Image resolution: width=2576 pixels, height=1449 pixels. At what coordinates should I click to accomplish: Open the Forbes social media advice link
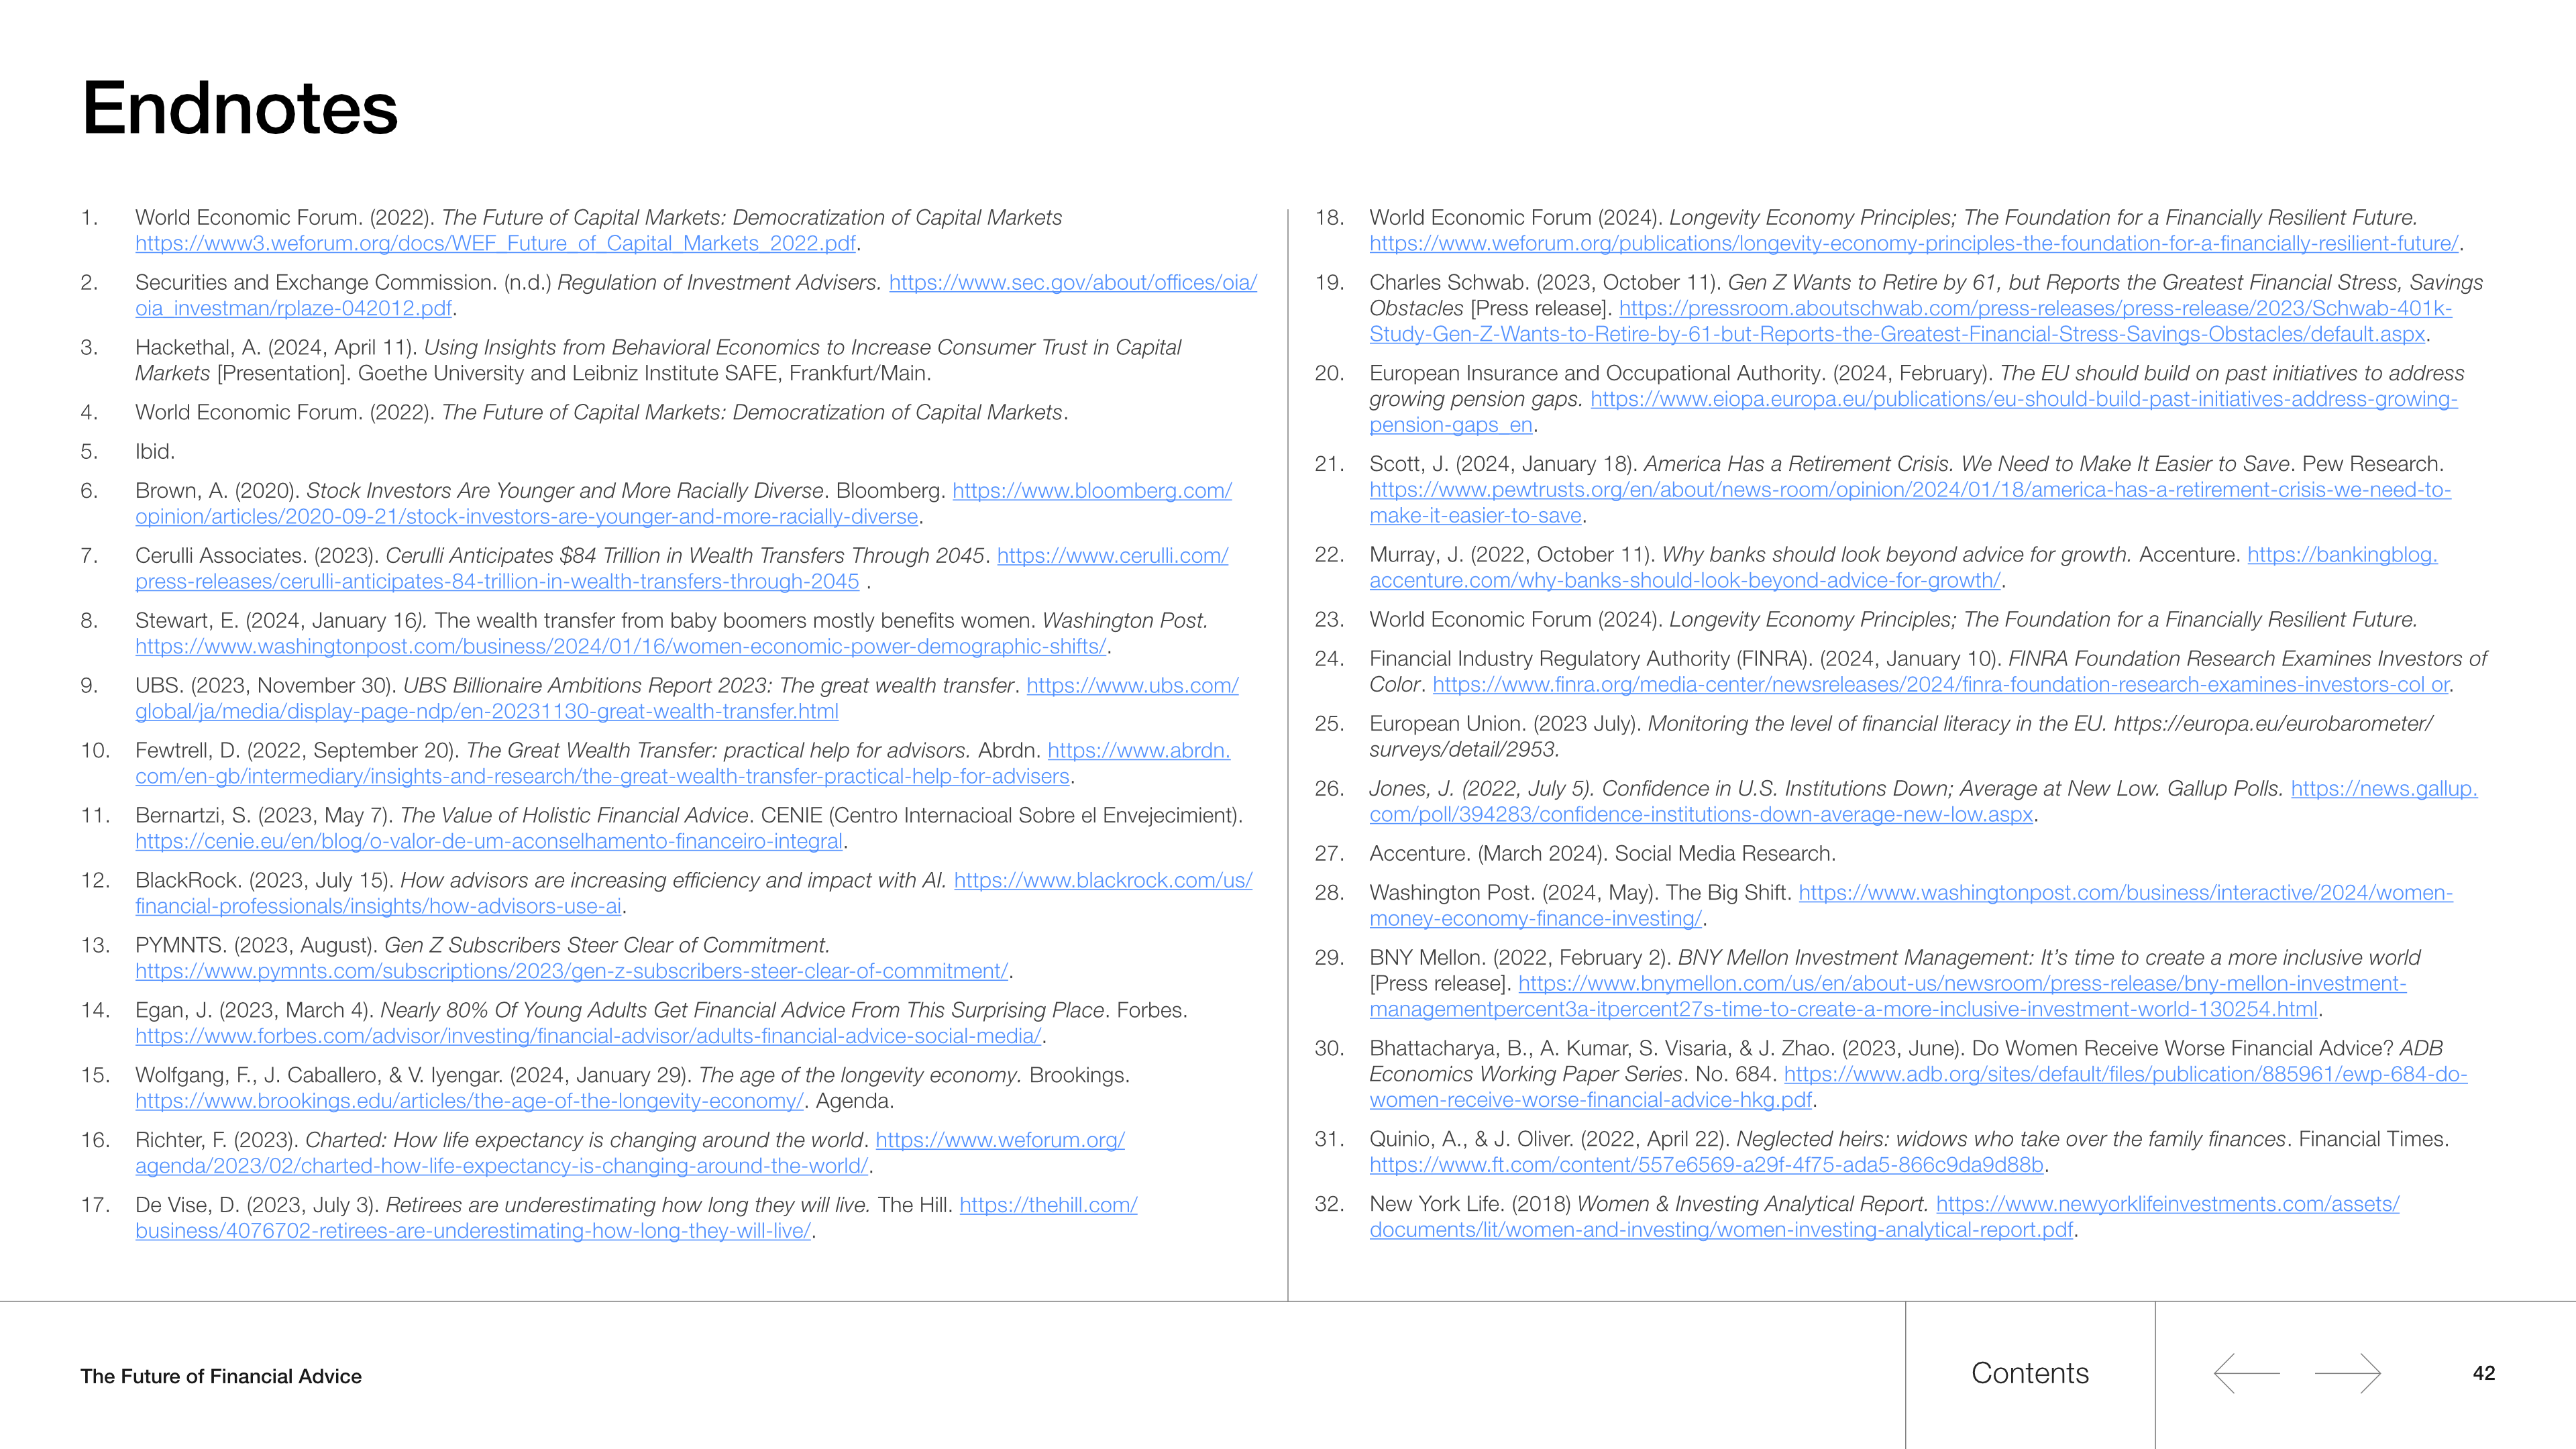(588, 1037)
